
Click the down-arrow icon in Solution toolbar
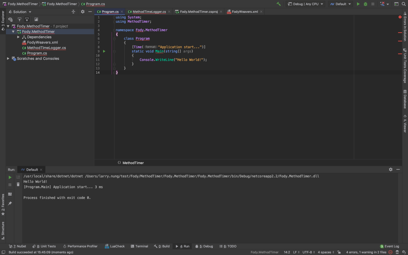(27, 19)
